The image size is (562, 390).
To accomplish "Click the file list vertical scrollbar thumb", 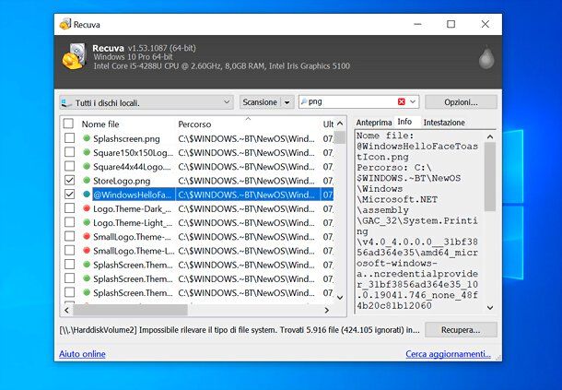I will point(340,137).
